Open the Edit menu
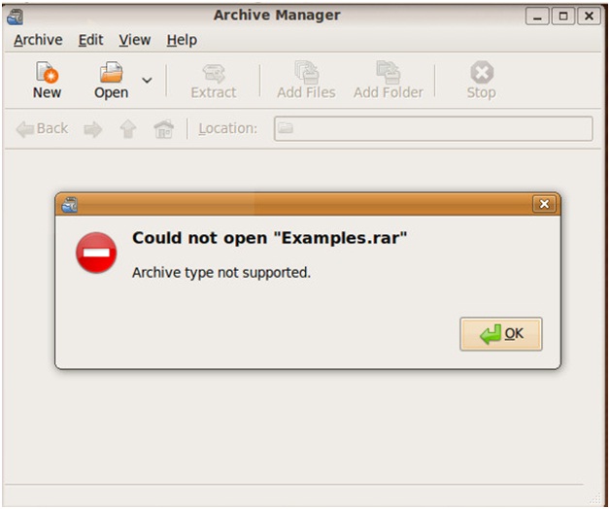This screenshot has width=610, height=509. pyautogui.click(x=90, y=40)
